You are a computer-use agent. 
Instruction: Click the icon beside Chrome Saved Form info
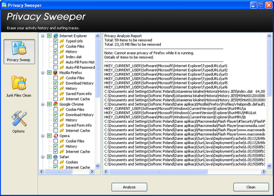point(62,125)
